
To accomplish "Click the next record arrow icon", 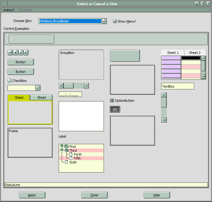I will point(21,53).
